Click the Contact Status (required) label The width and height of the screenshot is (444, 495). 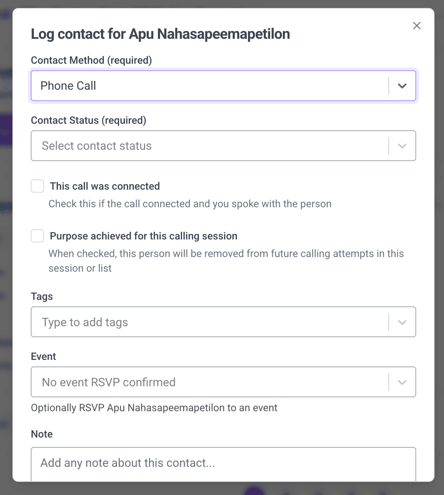88,120
